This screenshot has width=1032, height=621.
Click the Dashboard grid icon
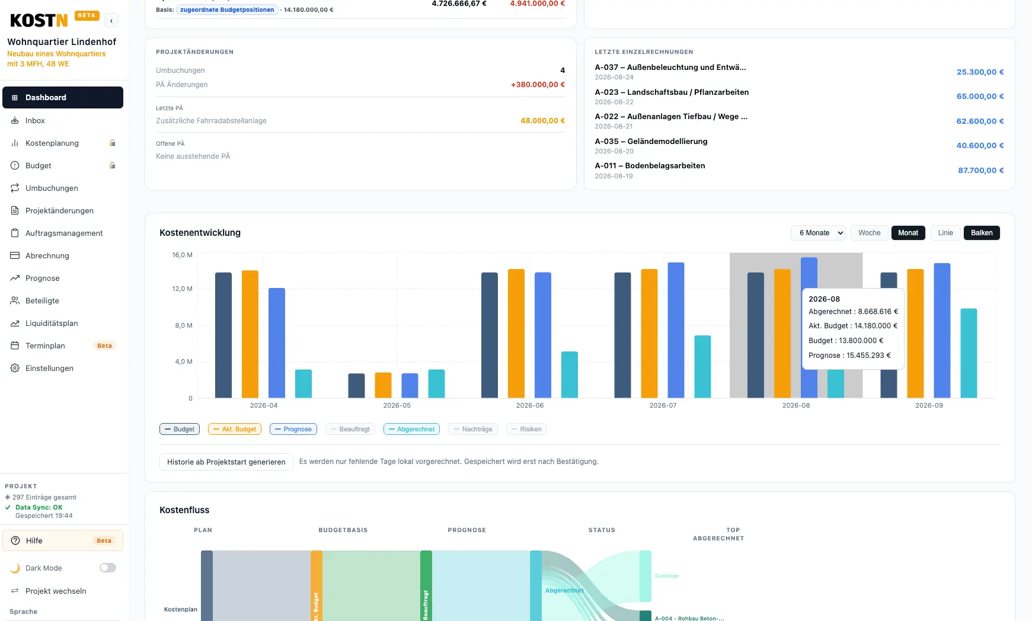(15, 98)
